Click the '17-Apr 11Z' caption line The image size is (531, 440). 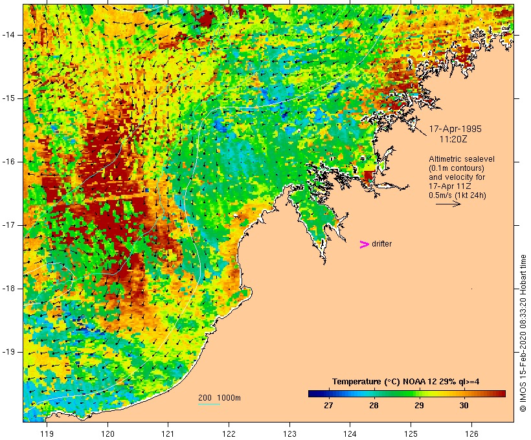[x=449, y=186]
